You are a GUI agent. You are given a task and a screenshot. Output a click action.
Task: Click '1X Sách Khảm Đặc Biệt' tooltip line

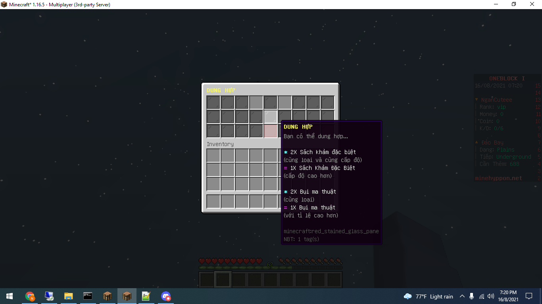pyautogui.click(x=323, y=168)
